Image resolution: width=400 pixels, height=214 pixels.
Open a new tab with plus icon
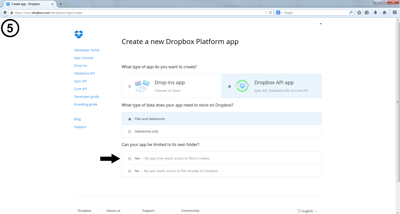(x=60, y=4)
